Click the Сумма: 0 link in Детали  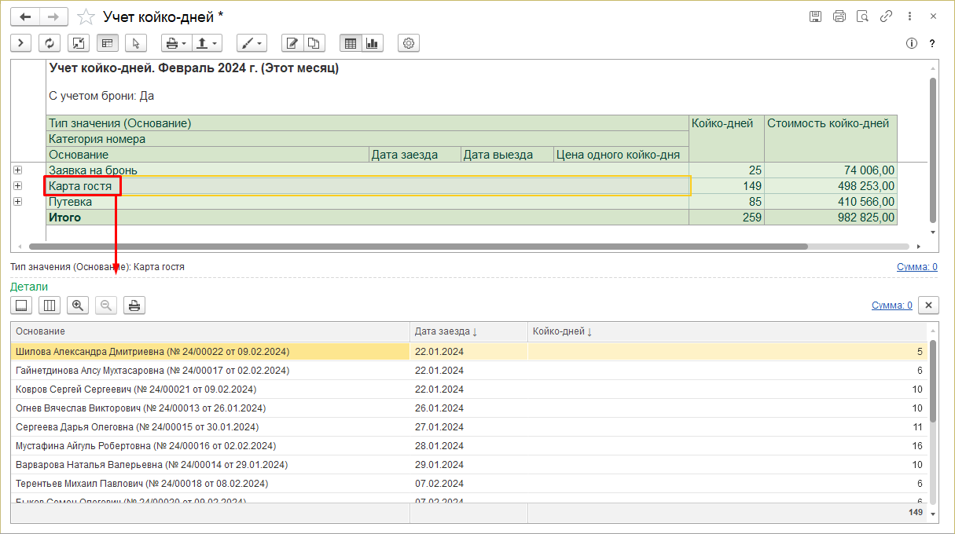pyautogui.click(x=891, y=305)
